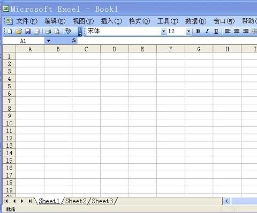Image resolution: width=257 pixels, height=213 pixels.
Task: Save the workbook with the floppy disk icon
Action: tap(28, 32)
